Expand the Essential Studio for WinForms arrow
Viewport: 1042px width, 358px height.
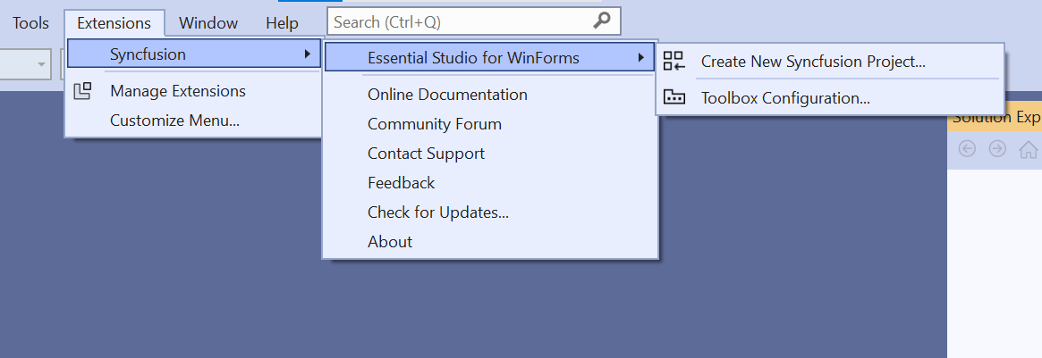tap(640, 58)
